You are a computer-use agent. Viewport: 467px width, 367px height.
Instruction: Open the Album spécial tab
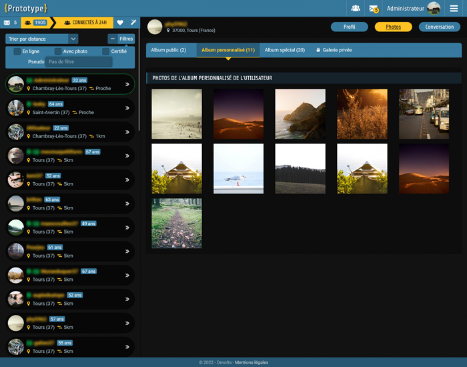tap(284, 50)
